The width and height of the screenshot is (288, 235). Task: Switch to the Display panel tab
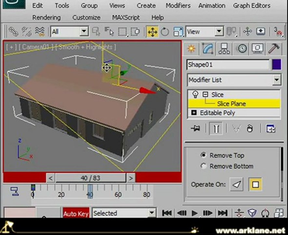(257, 49)
